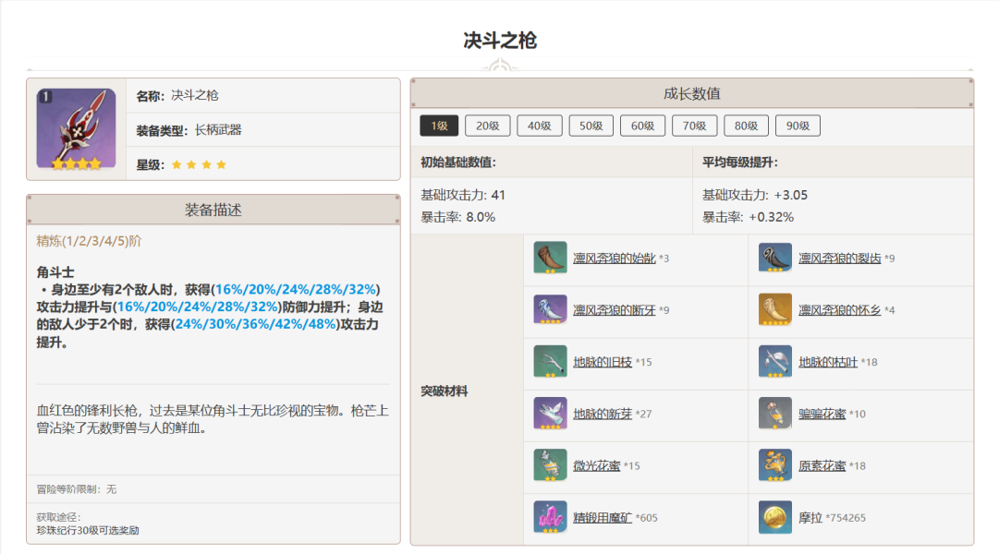Select the 凛风奔狼的断牙 icon
This screenshot has height=554, width=999.
(550, 309)
